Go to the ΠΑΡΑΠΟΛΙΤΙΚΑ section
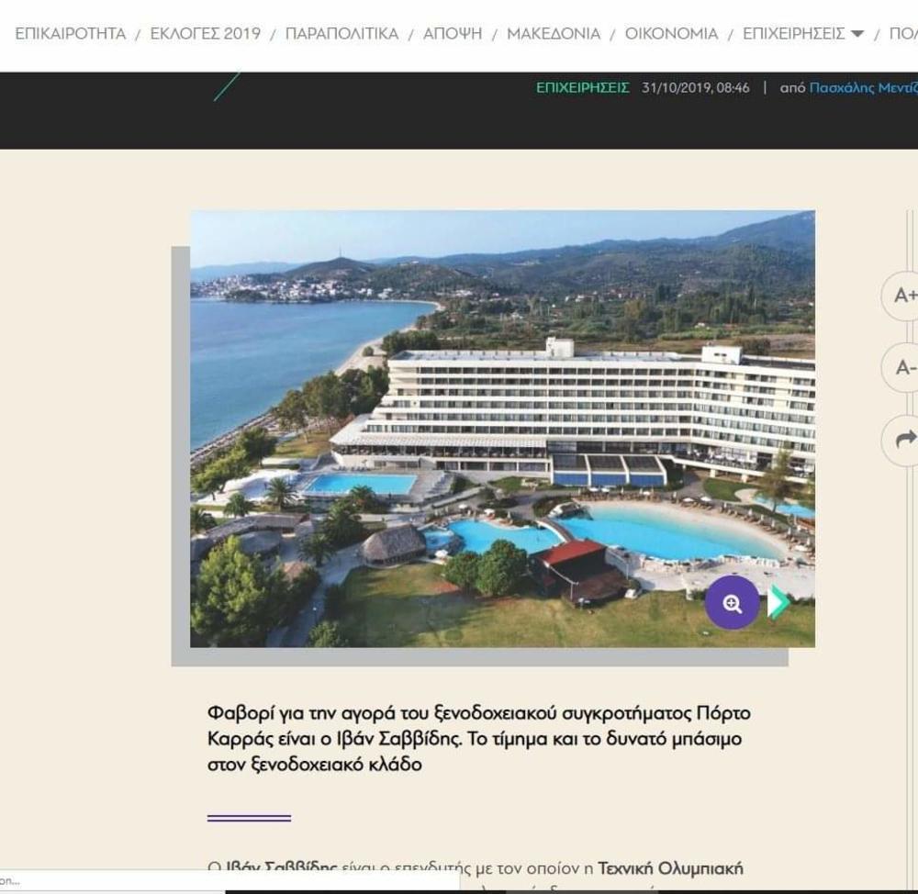 click(x=341, y=33)
